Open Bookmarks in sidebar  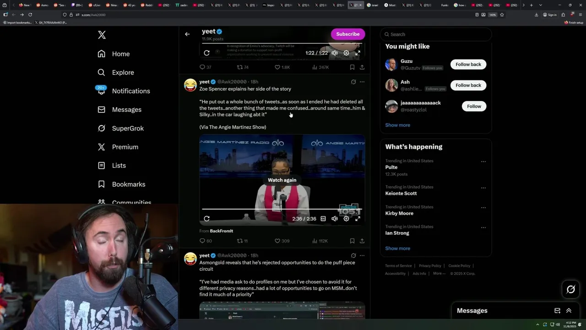pos(121,184)
